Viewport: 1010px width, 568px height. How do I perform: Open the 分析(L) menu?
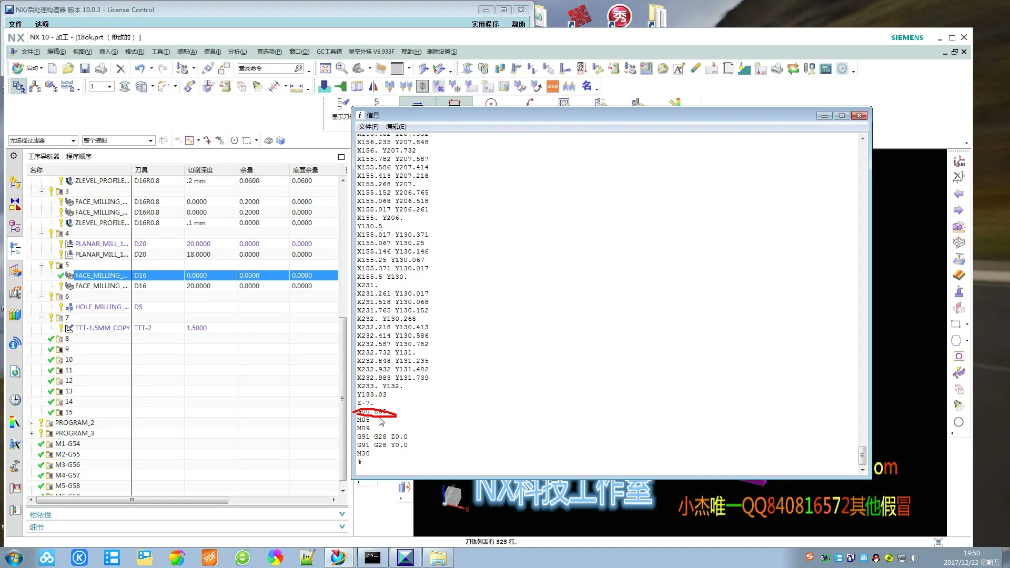(x=237, y=52)
